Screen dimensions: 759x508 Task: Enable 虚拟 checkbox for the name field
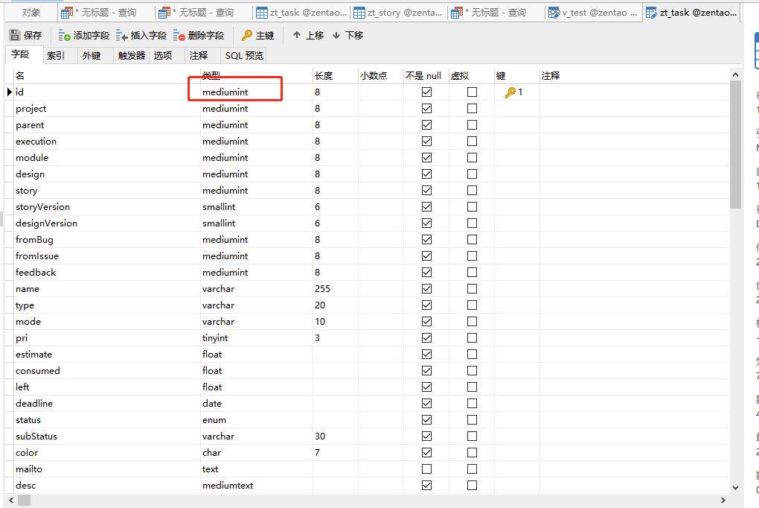pos(472,288)
